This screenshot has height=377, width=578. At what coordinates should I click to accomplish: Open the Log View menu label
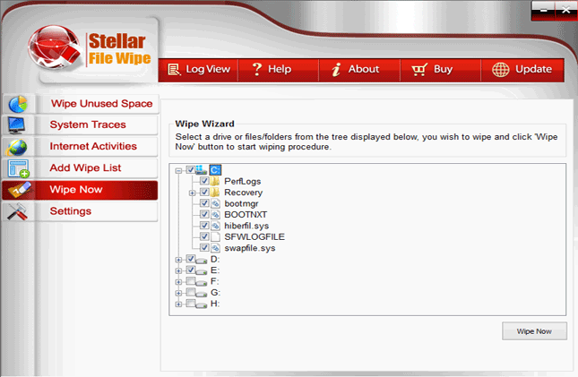tap(208, 69)
